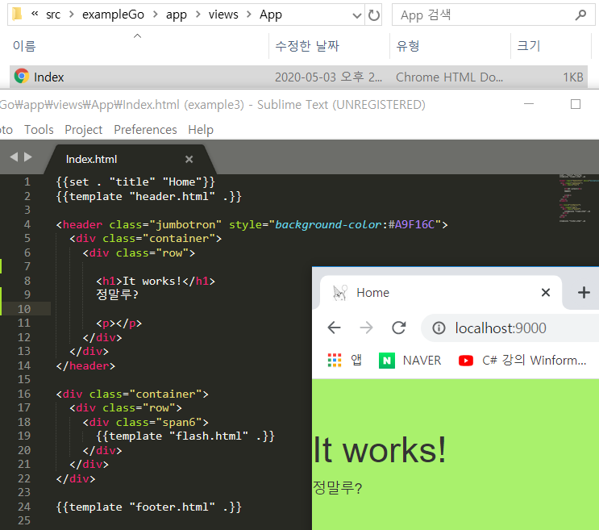599x530 pixels.
Task: Click previous tab arrow in Sublime Text
Action: tap(14, 156)
